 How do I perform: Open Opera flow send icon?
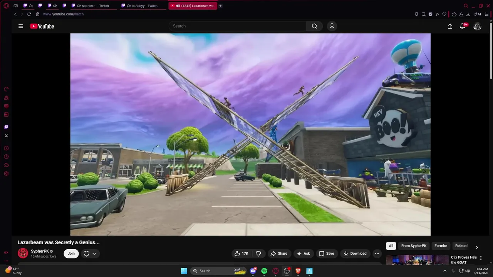(437, 14)
